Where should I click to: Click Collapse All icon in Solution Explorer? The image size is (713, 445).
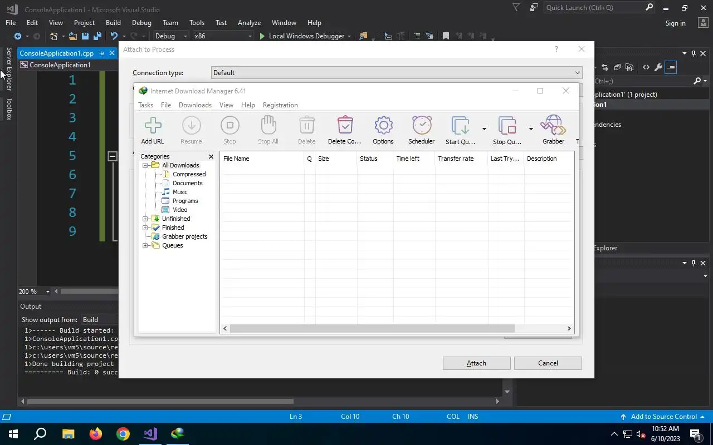[617, 67]
